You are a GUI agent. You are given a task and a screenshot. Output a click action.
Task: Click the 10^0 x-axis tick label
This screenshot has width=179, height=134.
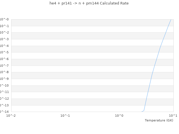click(x=119, y=116)
